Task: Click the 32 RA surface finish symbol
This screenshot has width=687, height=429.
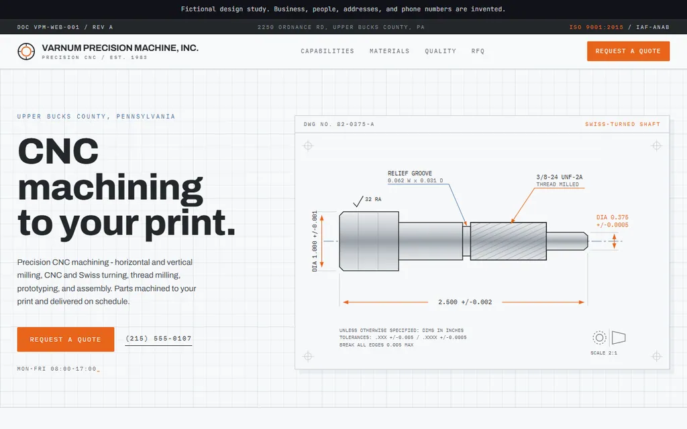Action: tap(367, 201)
